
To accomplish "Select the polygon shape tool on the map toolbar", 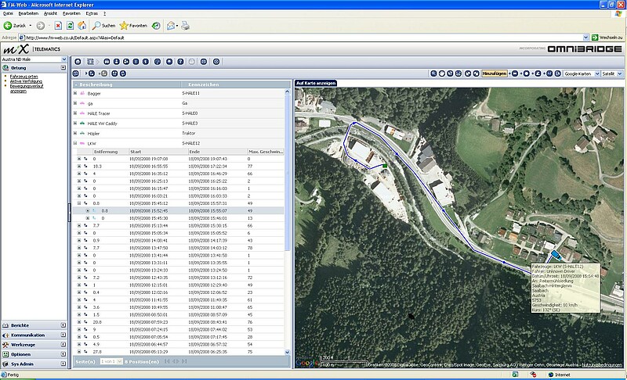I will coord(538,73).
